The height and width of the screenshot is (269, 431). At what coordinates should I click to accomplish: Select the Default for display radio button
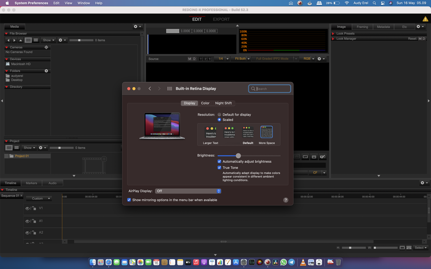point(220,115)
